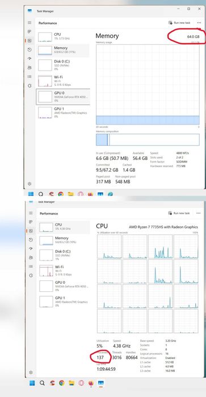Click Run new task in CPU-view window
This screenshot has height=397, width=206.
[179, 213]
